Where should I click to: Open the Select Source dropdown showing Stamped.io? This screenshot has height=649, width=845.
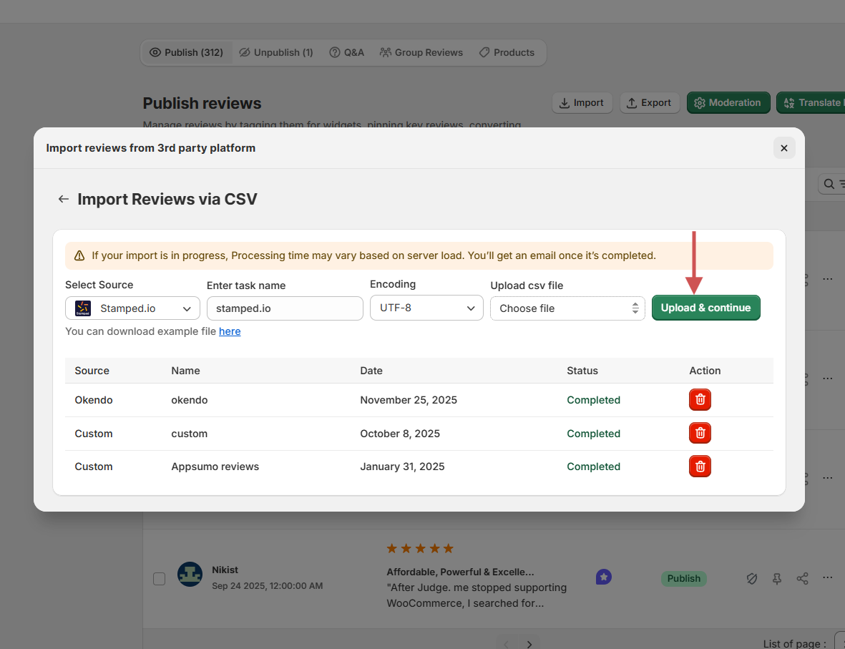coord(132,308)
